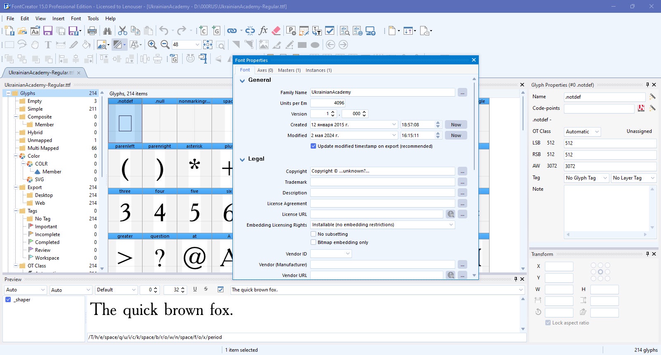The height and width of the screenshot is (355, 661).
Task: Open Embedding Licensing Rights dropdown
Action: click(383, 225)
